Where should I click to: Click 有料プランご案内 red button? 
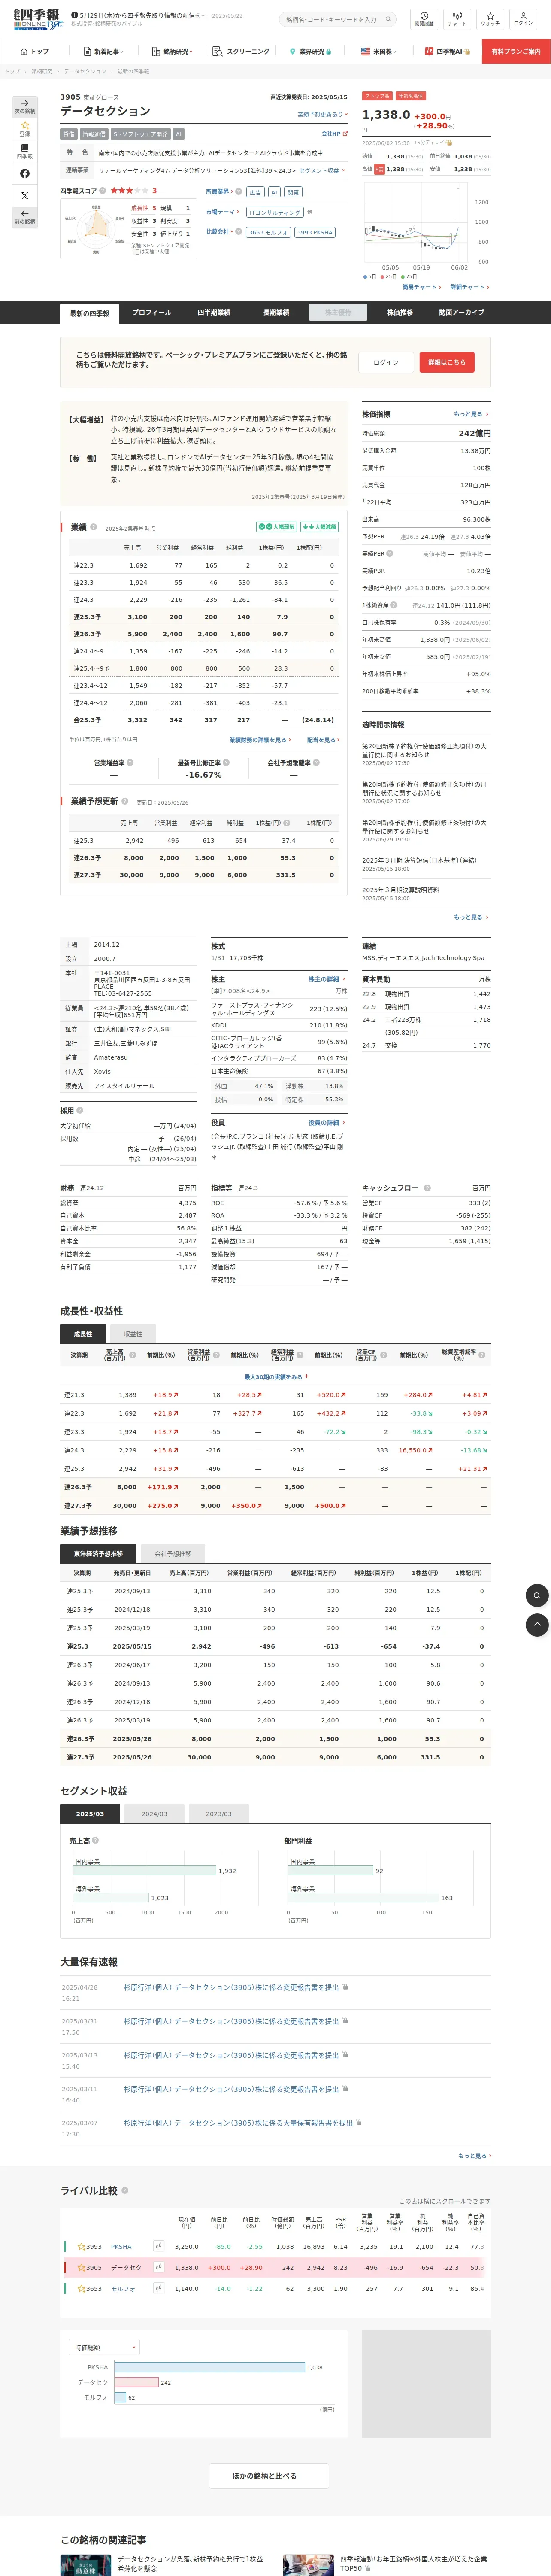click(516, 51)
